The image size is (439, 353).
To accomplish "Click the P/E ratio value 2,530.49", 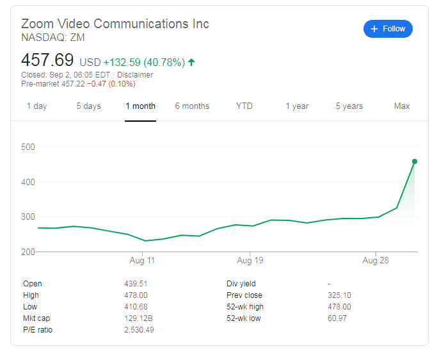I will 139,330.
